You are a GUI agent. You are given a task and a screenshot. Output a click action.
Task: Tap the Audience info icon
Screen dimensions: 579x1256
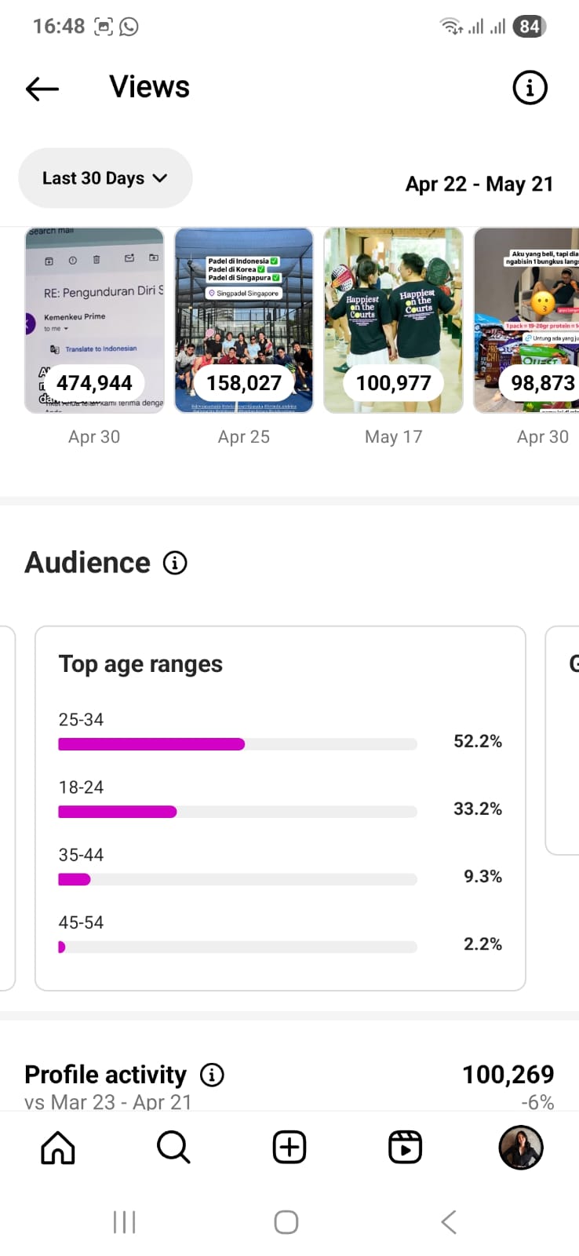coord(175,563)
